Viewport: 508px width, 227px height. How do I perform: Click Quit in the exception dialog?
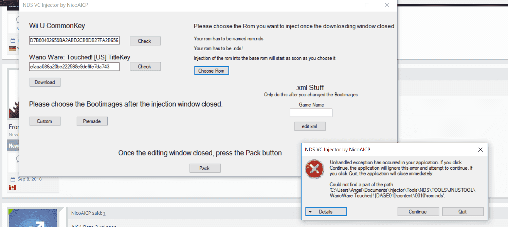tap(463, 212)
